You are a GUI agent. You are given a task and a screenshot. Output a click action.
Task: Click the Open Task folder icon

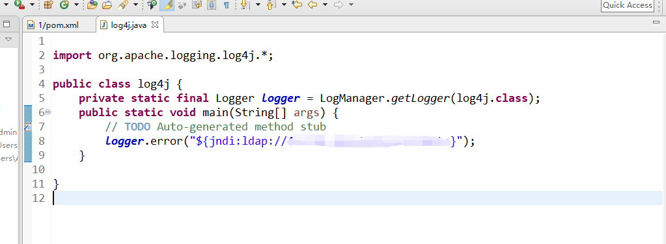(107, 5)
